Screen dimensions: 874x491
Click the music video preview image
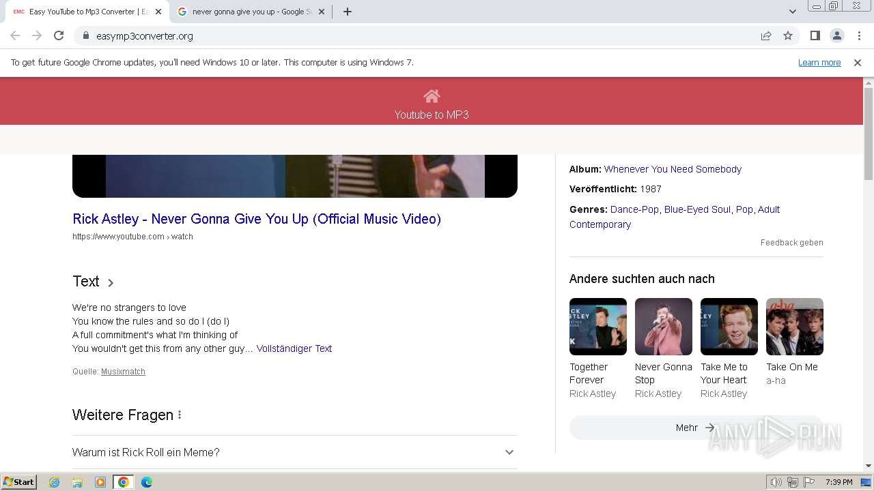click(x=295, y=176)
